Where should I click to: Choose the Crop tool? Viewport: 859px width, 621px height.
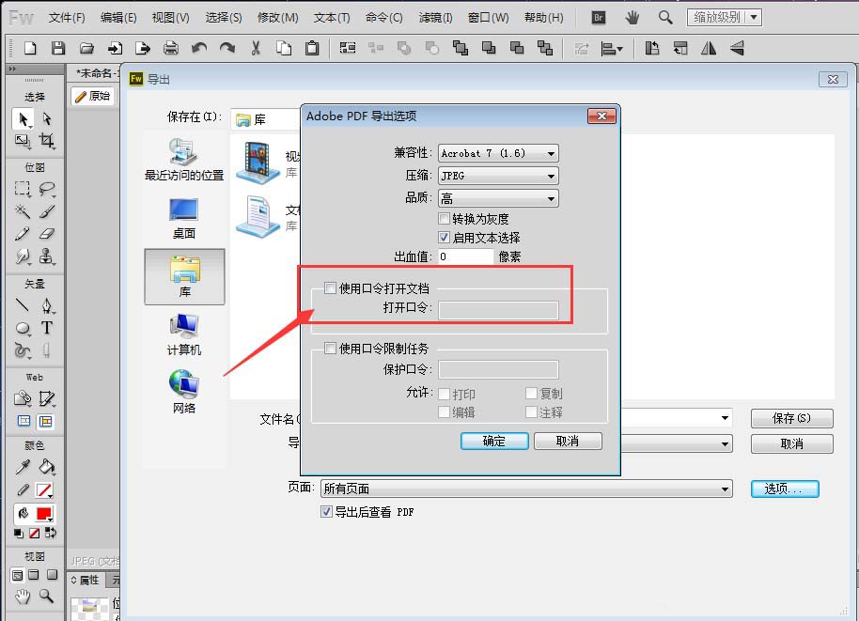click(x=47, y=141)
